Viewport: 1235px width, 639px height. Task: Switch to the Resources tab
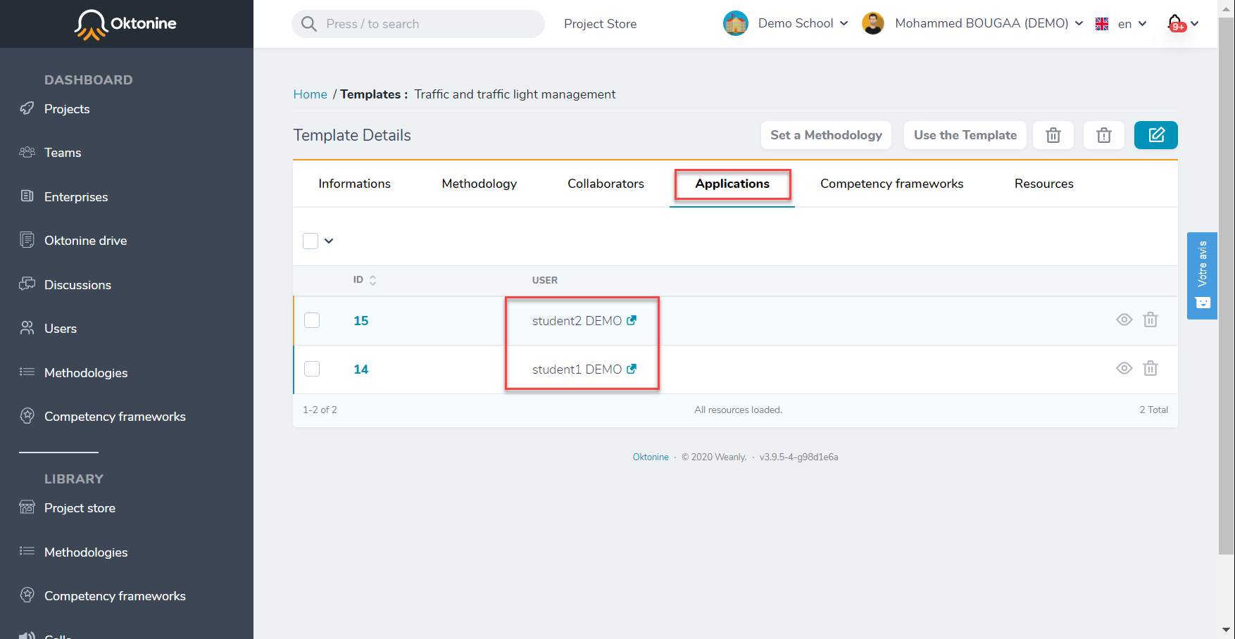click(1043, 184)
